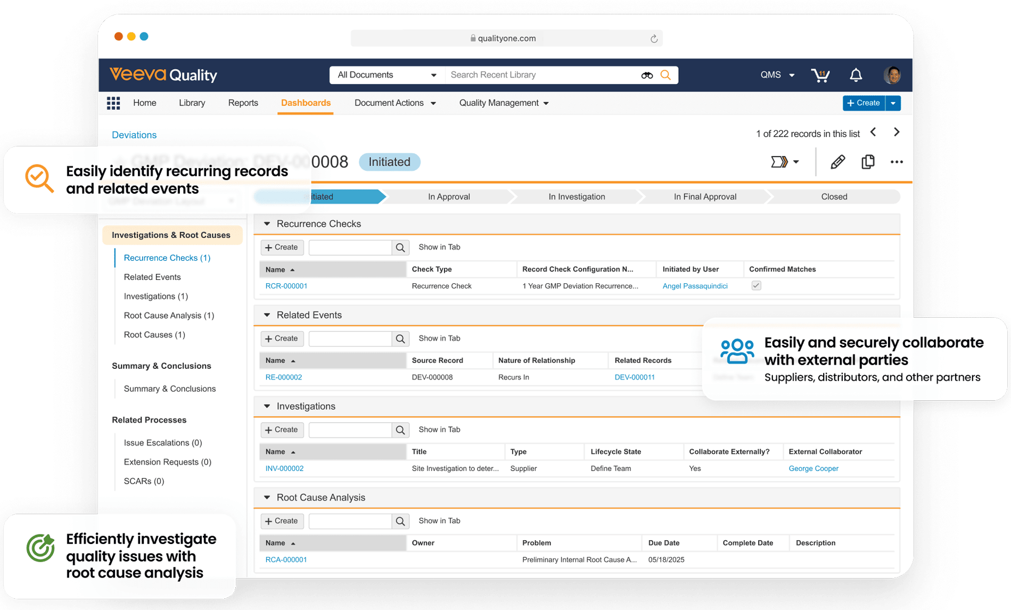
Task: Click the edit pencil icon
Action: pos(837,162)
